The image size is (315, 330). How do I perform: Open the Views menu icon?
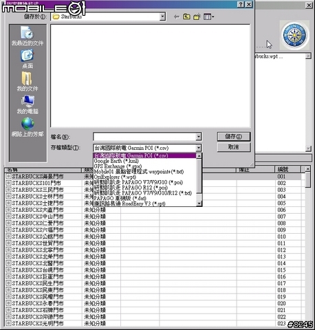[x=208, y=16]
